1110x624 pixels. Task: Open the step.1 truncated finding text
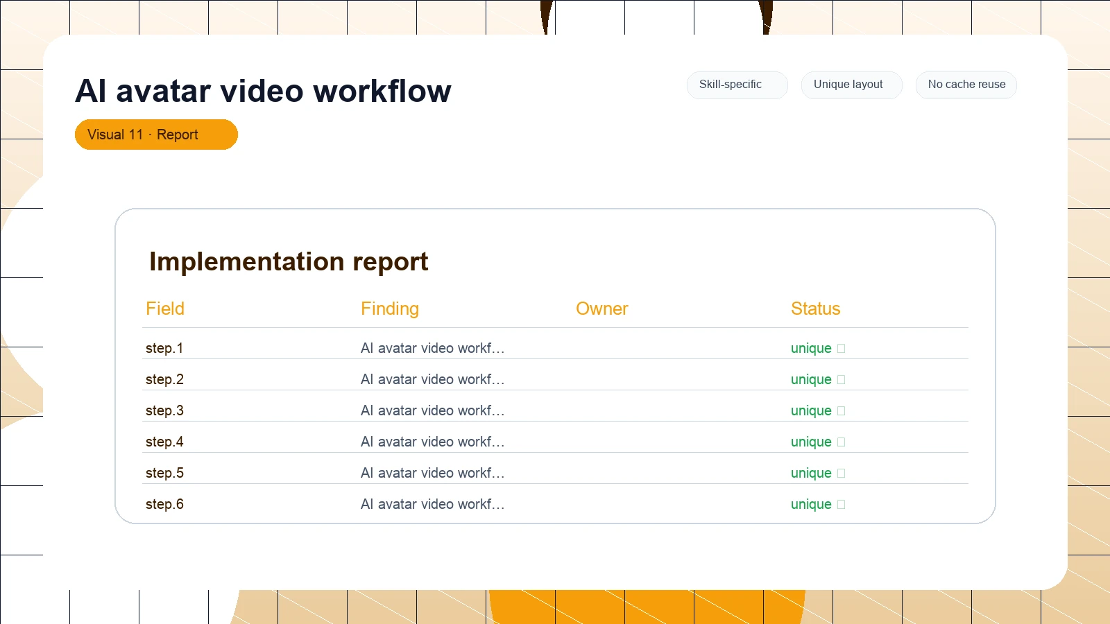pyautogui.click(x=433, y=348)
